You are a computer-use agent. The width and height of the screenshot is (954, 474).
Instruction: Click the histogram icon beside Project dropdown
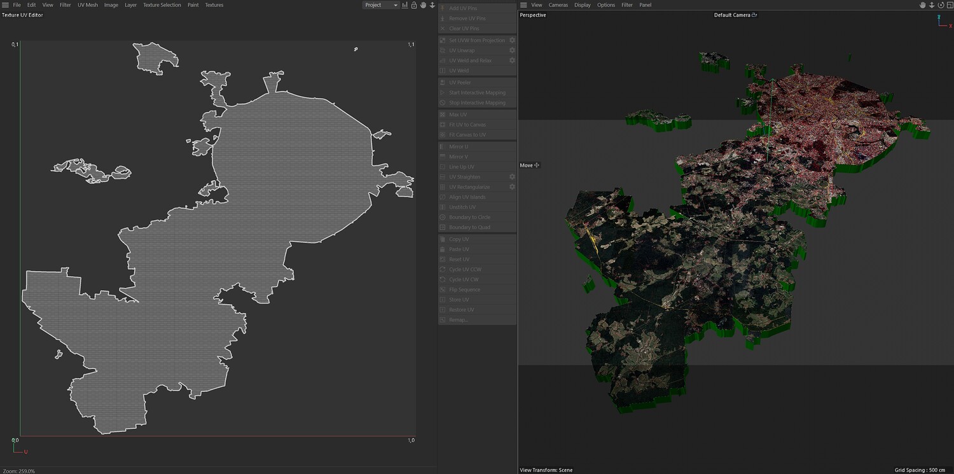pyautogui.click(x=405, y=5)
